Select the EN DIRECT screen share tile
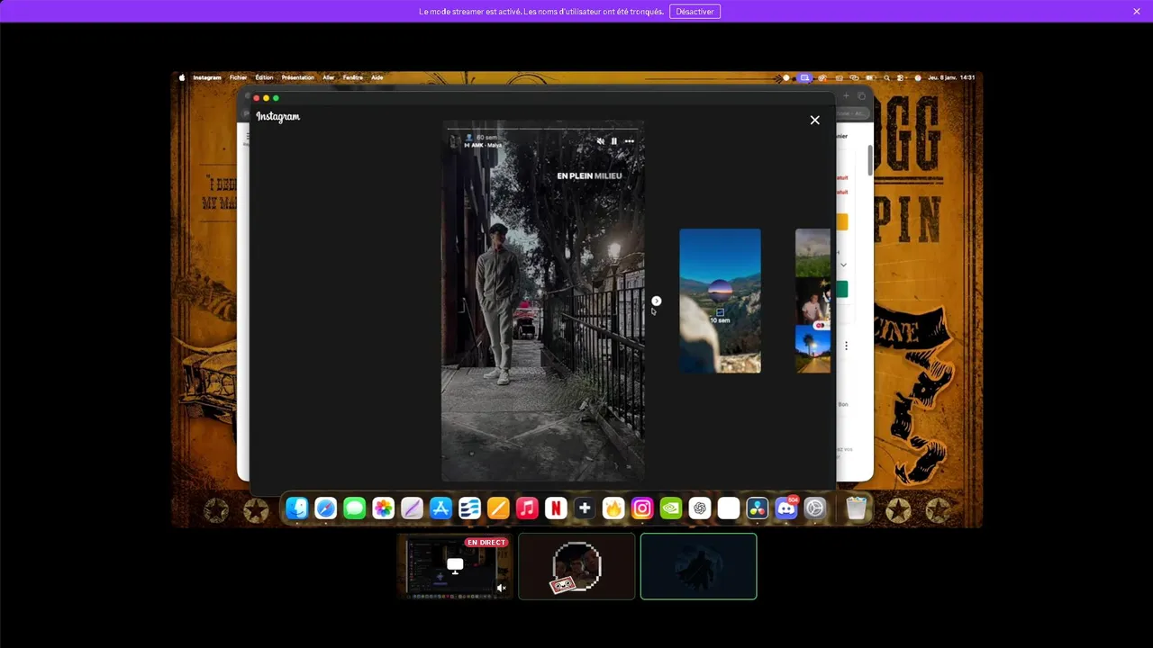 (x=455, y=566)
